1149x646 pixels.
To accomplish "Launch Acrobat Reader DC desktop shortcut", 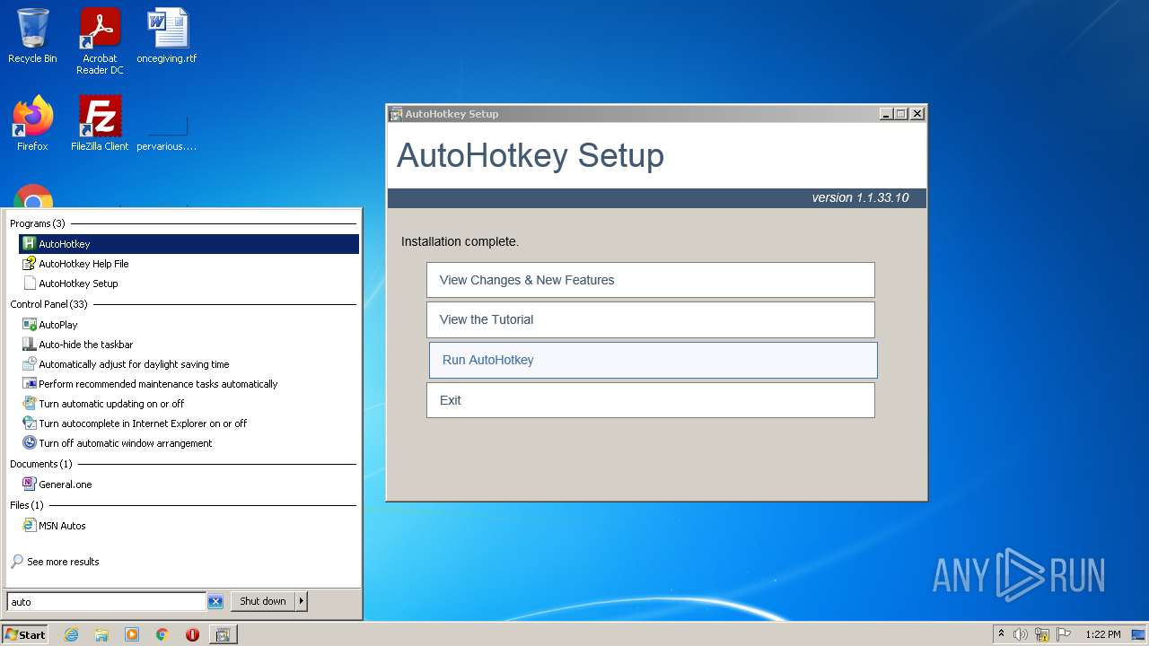I will pyautogui.click(x=100, y=41).
